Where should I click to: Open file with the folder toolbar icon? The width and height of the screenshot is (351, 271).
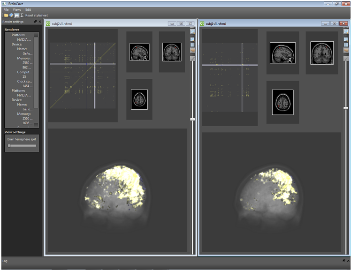(6, 15)
